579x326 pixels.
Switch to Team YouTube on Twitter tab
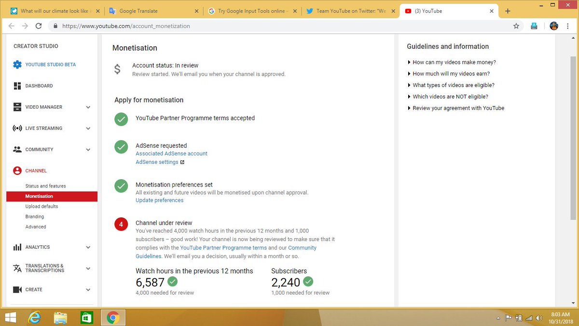coord(350,11)
